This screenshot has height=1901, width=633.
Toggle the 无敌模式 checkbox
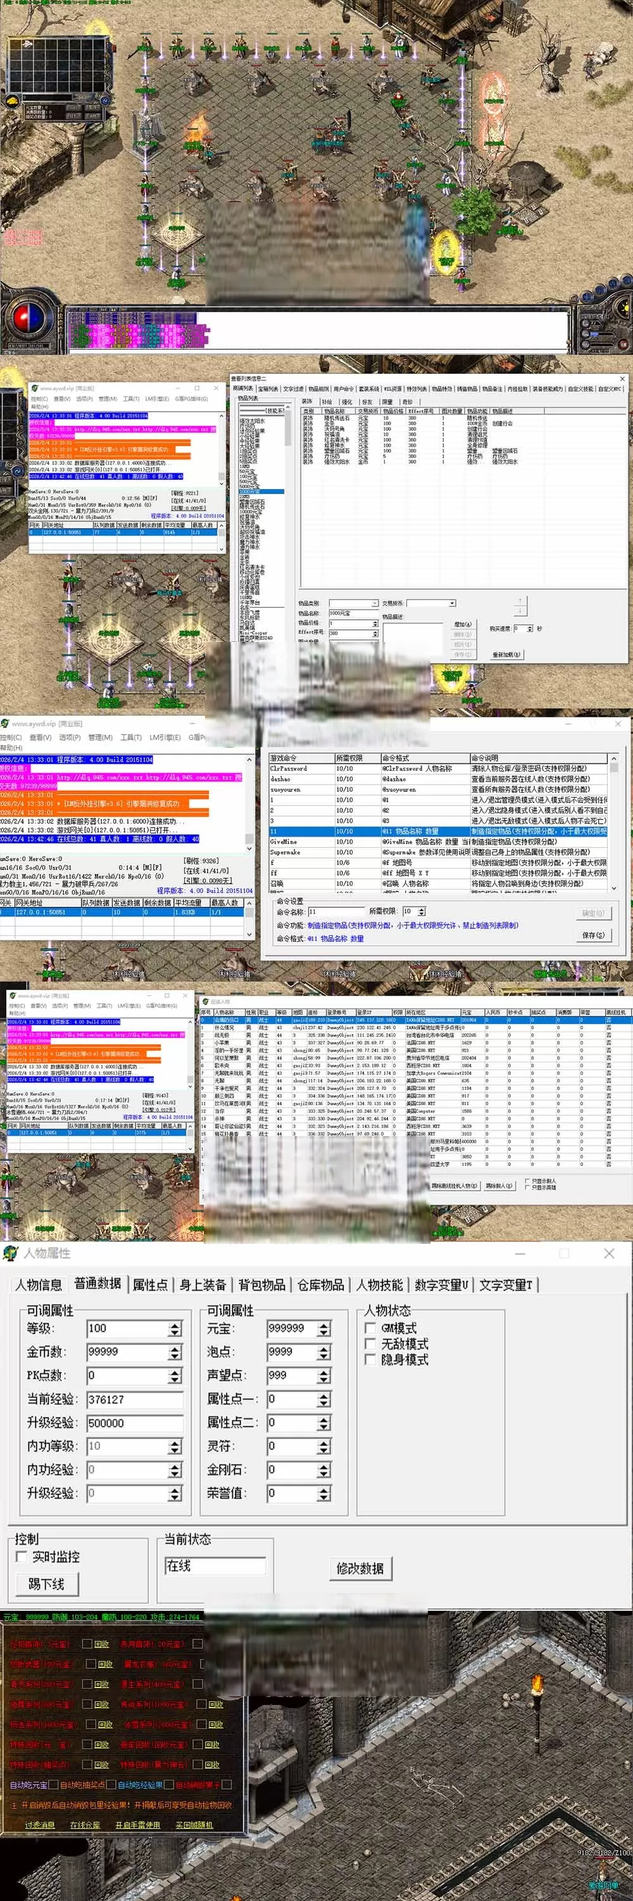(x=371, y=1343)
